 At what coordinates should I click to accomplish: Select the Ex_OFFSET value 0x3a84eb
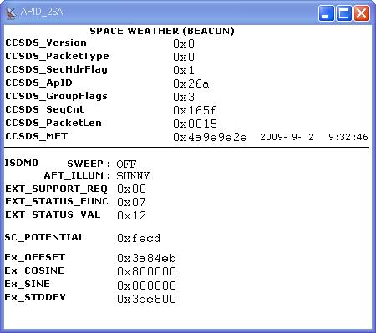point(146,258)
